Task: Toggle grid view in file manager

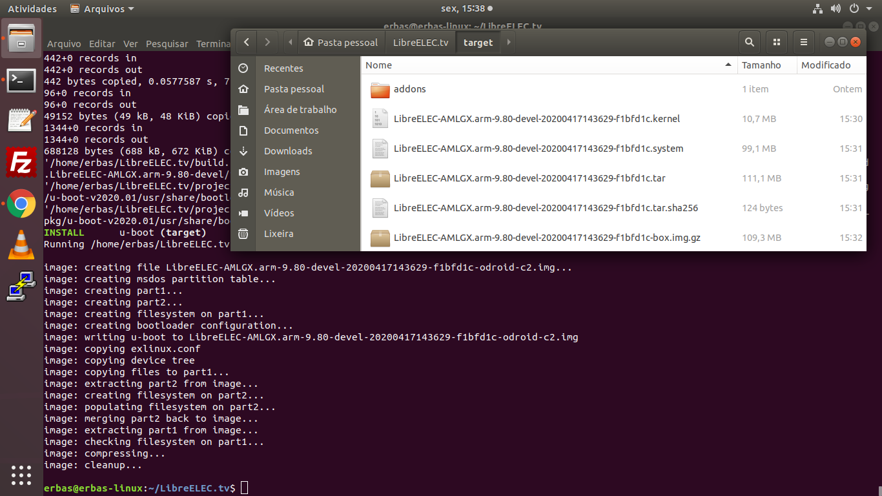Action: (x=776, y=42)
